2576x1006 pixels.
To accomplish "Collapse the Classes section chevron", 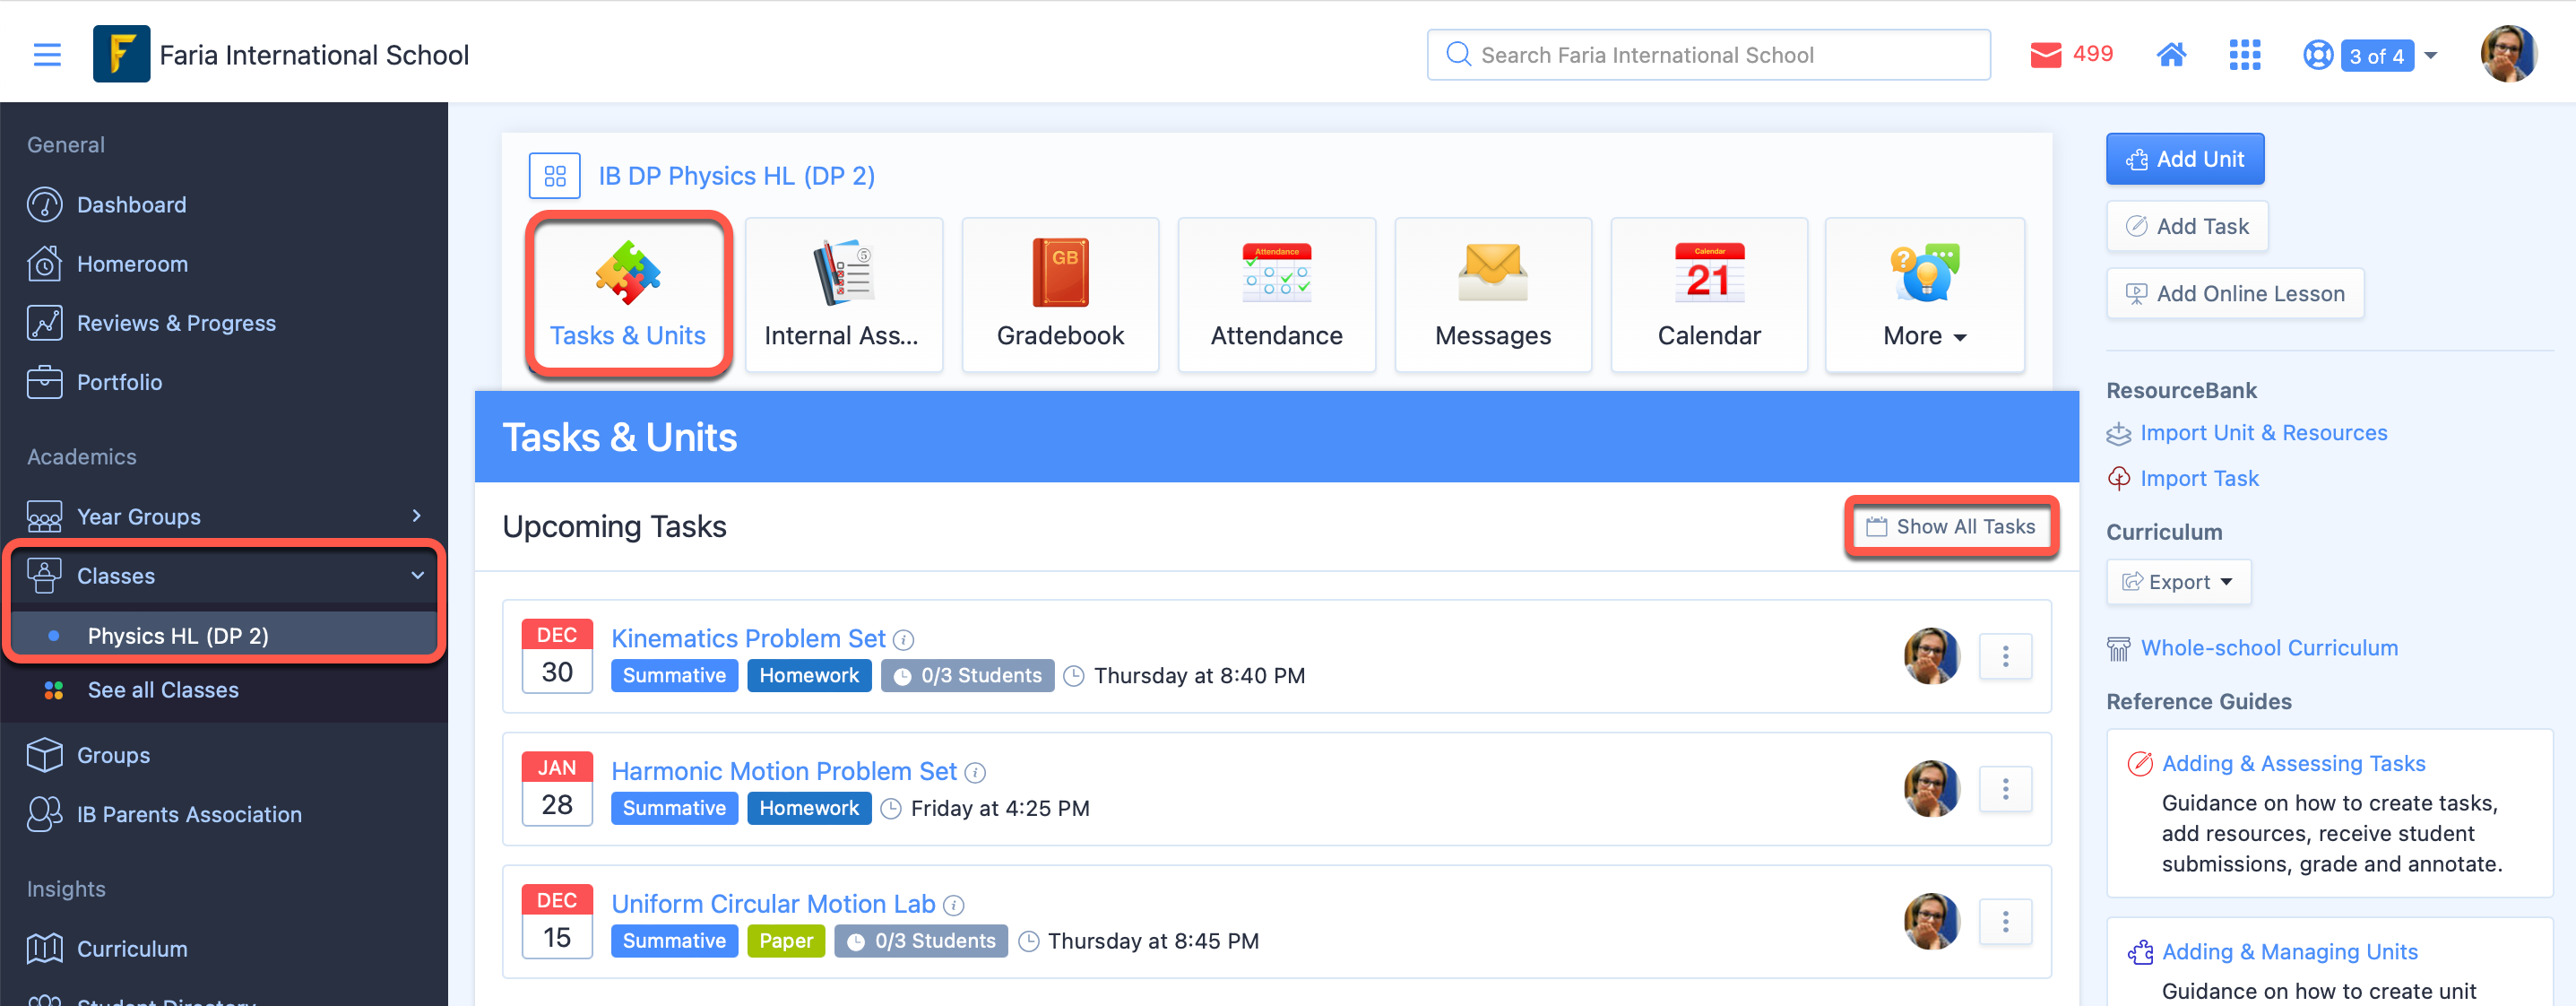I will click(417, 575).
